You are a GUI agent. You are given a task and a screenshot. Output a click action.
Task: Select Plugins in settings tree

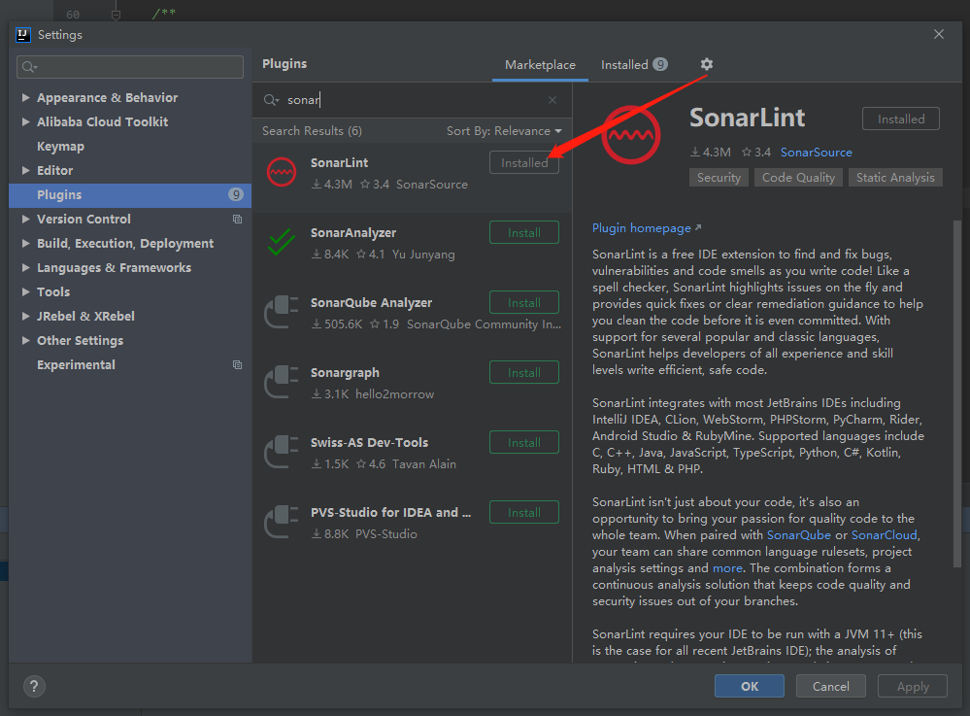click(x=130, y=195)
